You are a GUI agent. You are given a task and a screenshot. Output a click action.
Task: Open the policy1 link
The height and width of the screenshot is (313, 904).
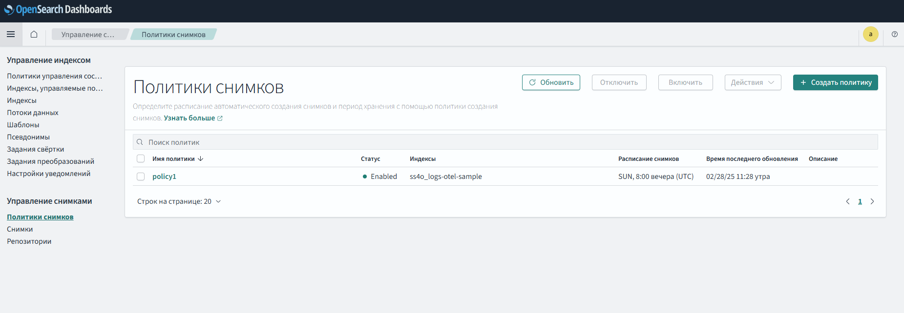pyautogui.click(x=164, y=176)
